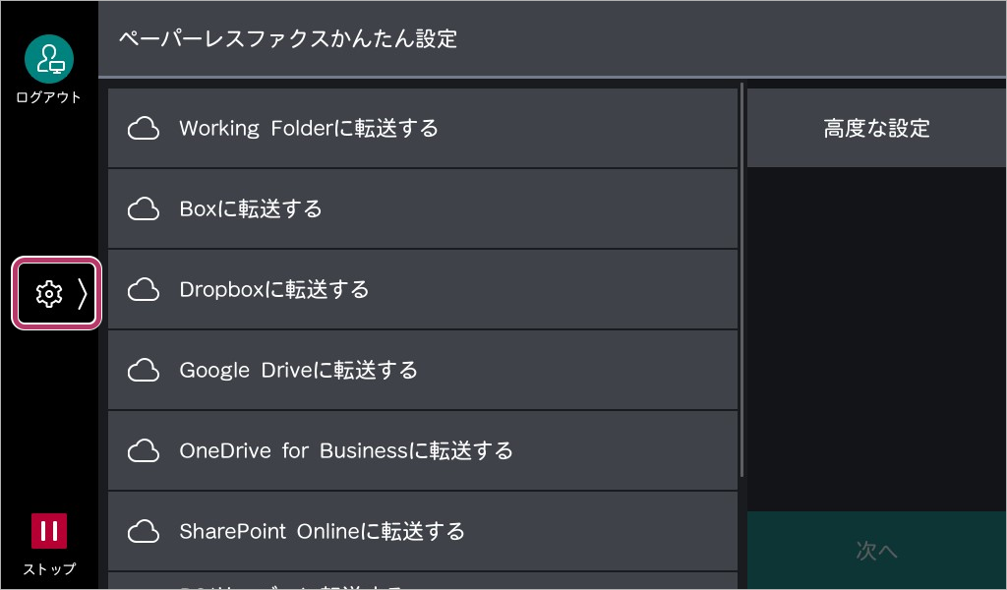
Task: Click the ログアウト label text
Action: click(x=49, y=97)
